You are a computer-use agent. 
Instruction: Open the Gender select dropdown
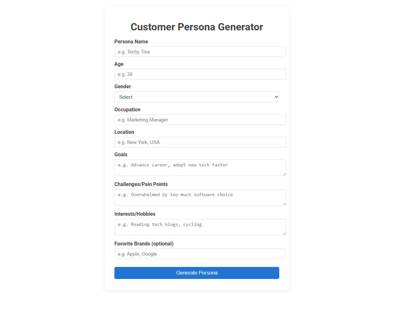(196, 97)
